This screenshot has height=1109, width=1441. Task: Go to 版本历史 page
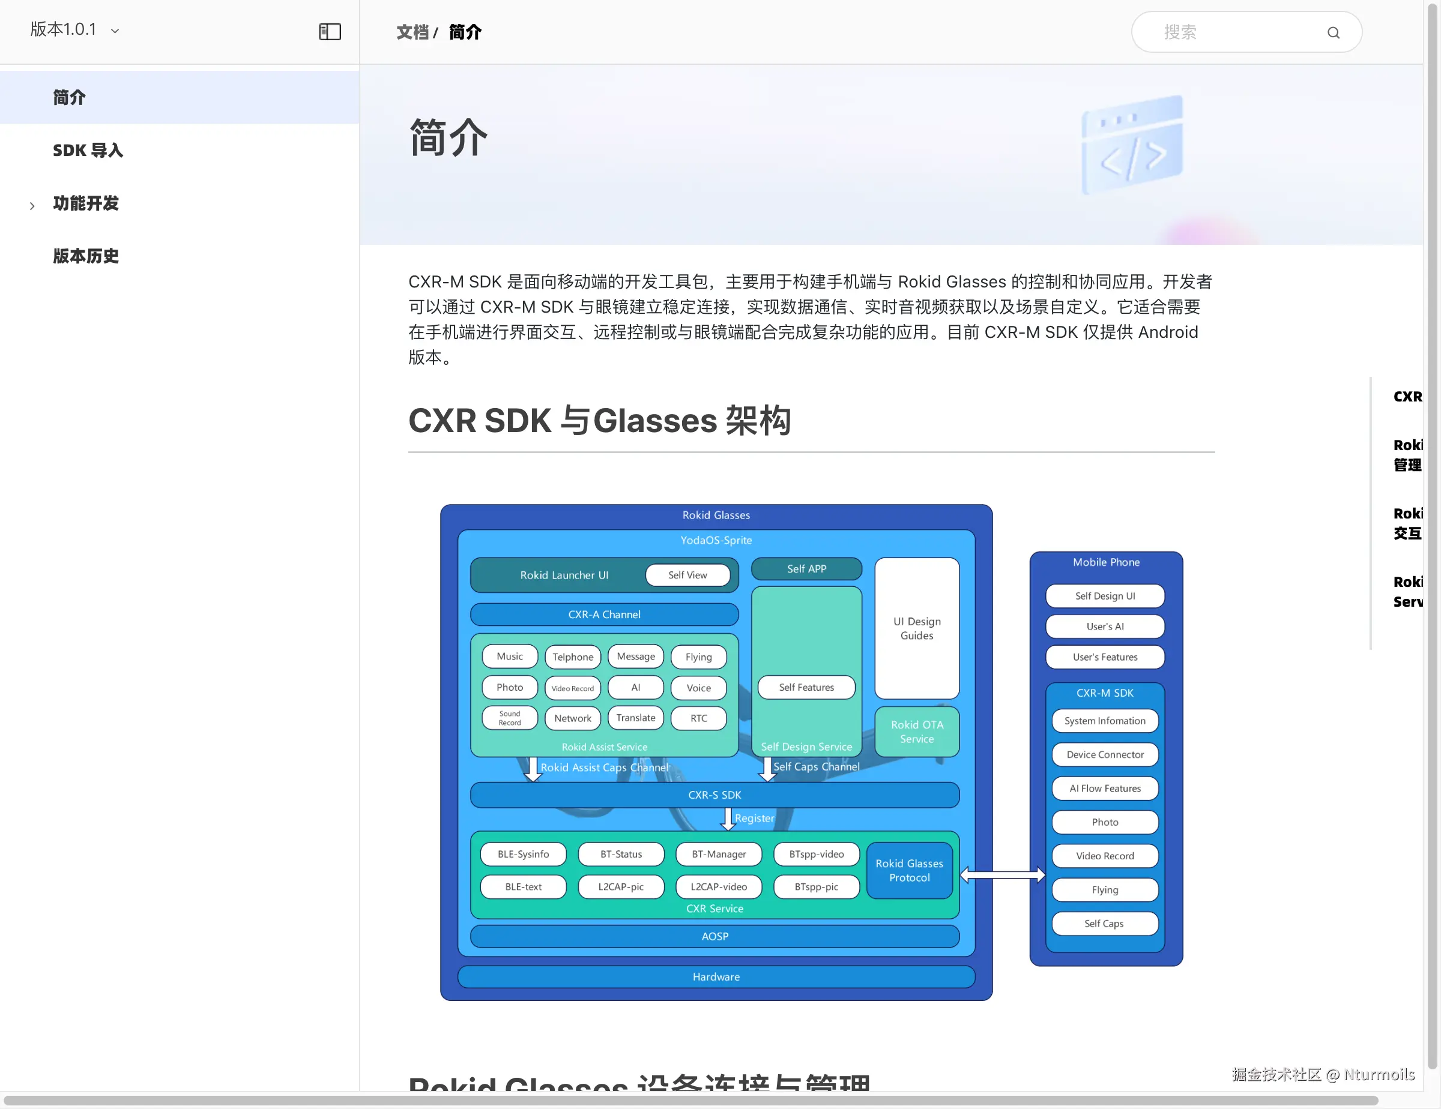pos(86,256)
